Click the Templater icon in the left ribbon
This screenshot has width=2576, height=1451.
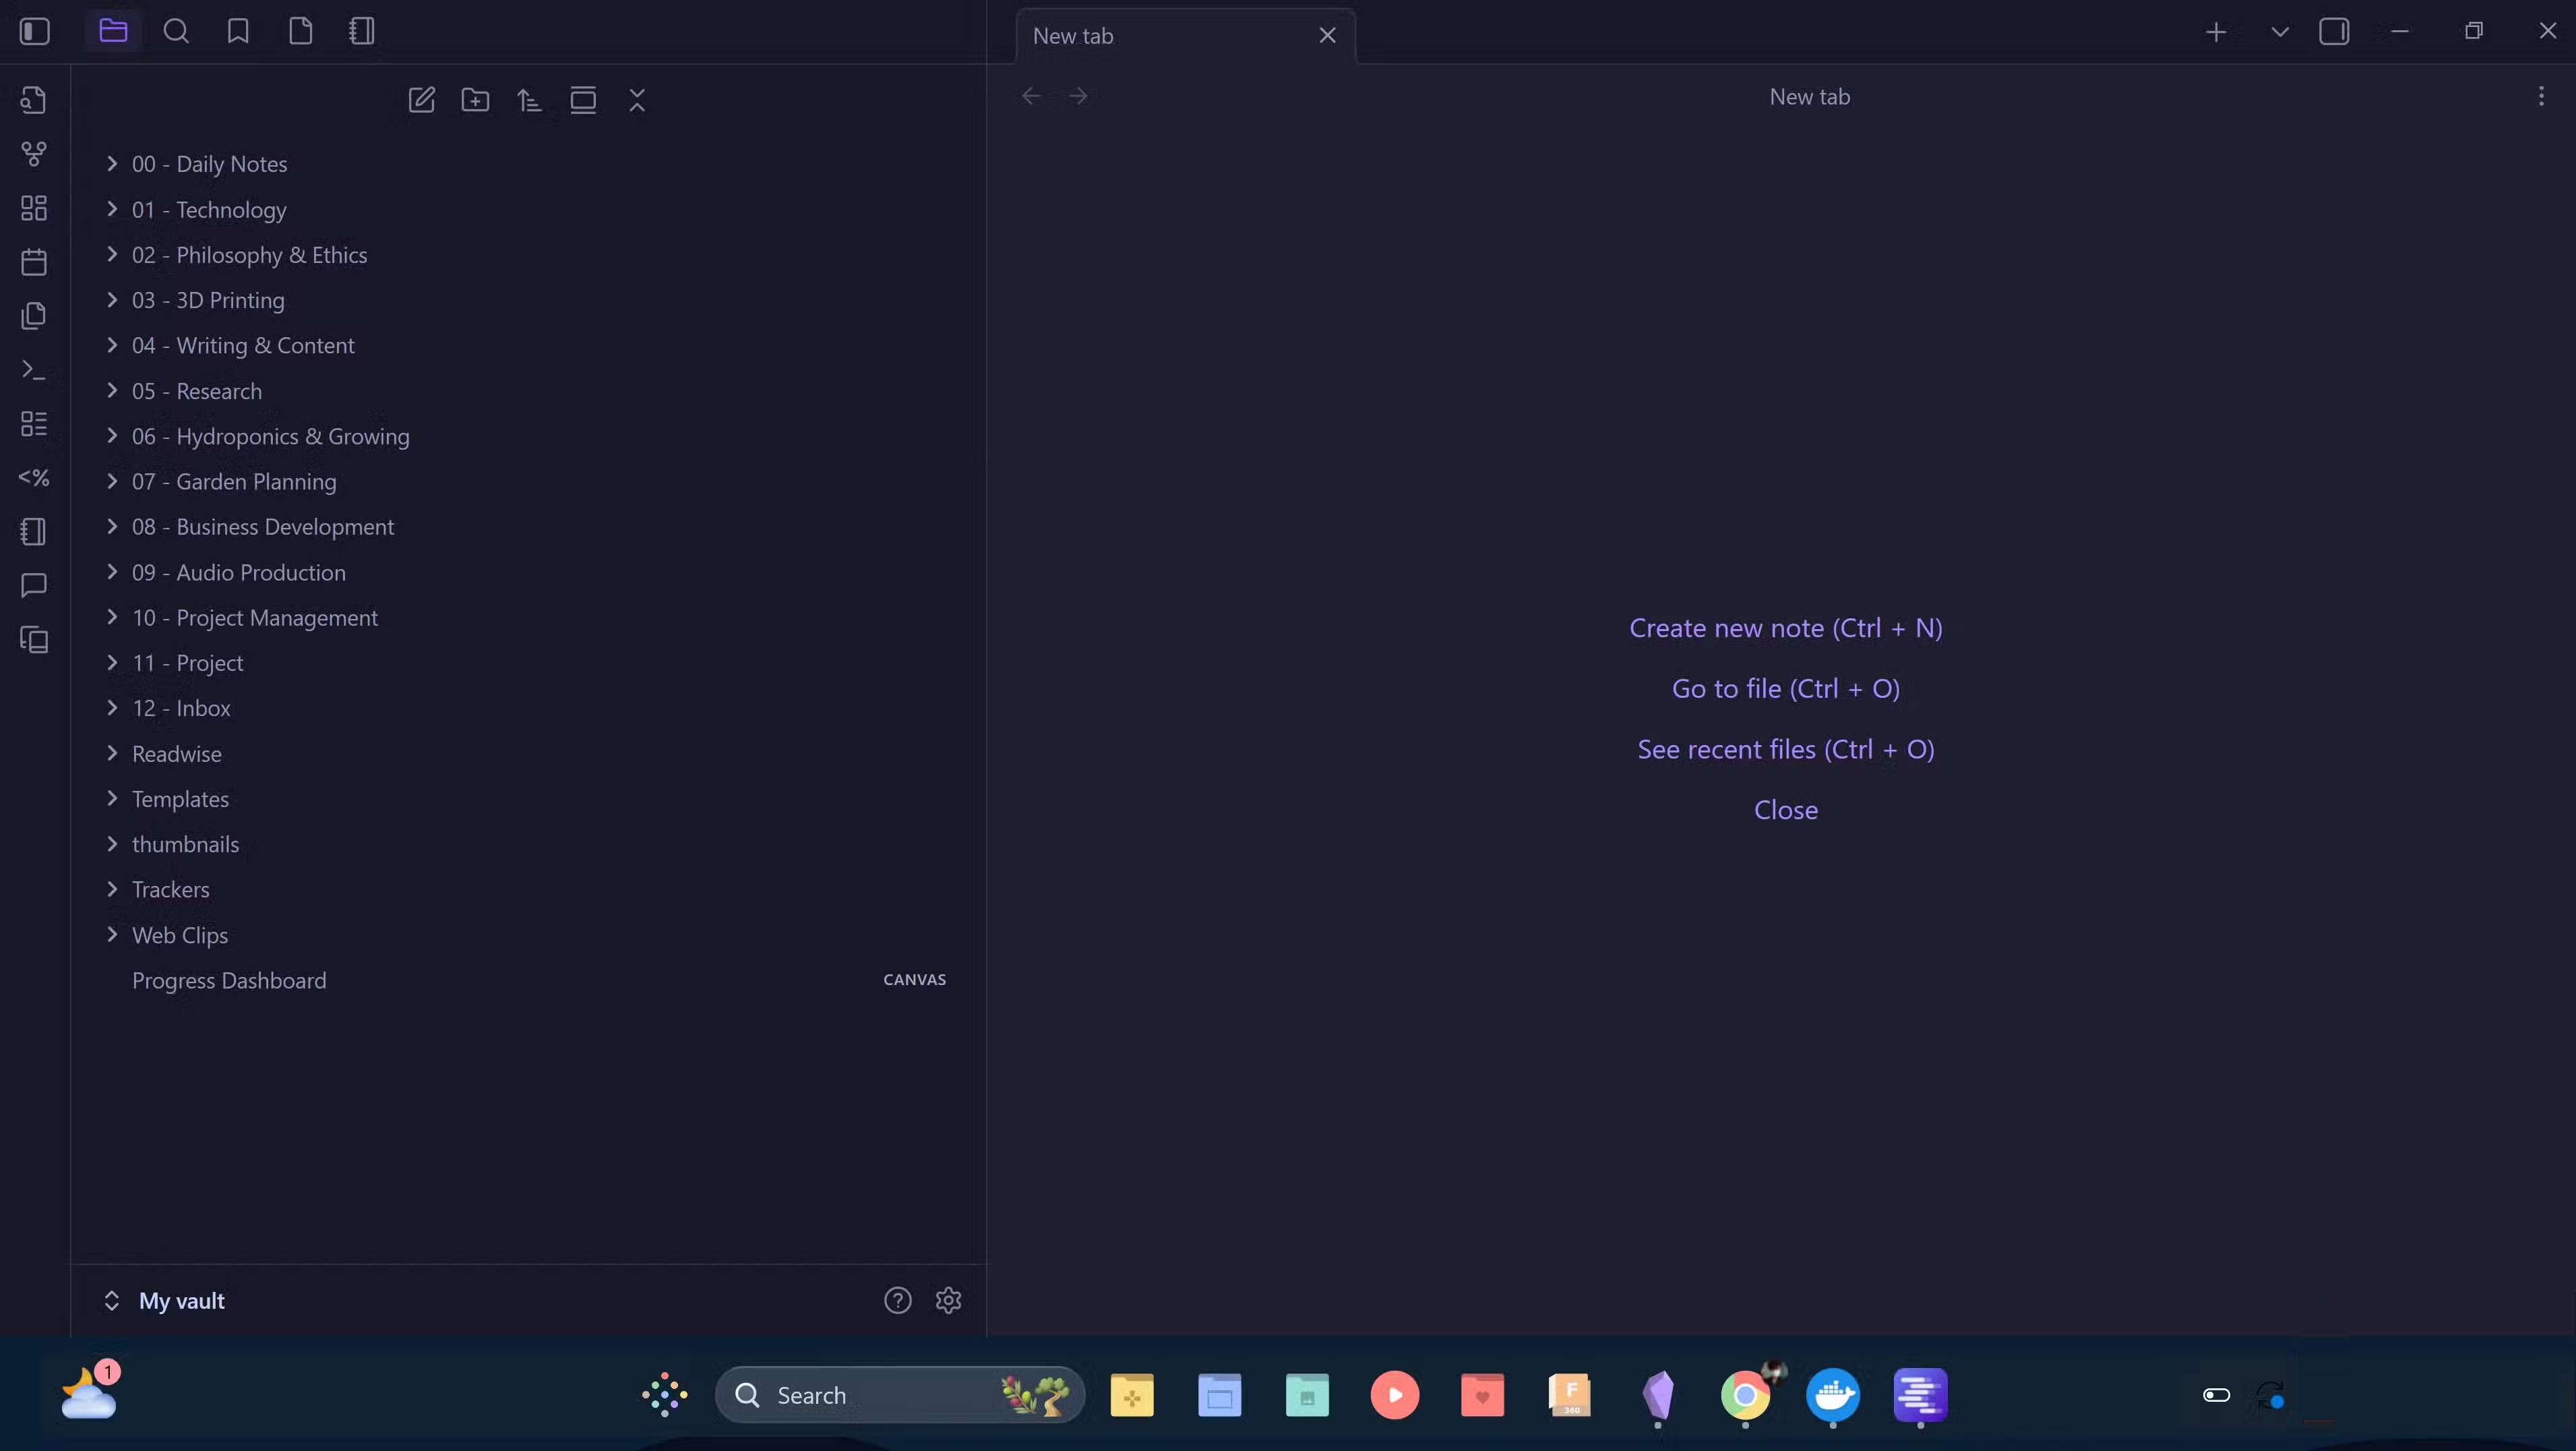click(x=34, y=477)
